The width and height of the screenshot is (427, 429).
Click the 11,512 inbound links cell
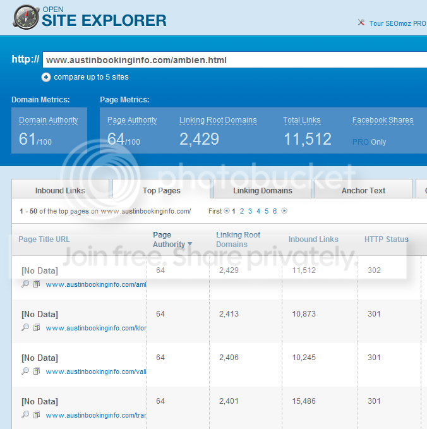[x=304, y=270]
